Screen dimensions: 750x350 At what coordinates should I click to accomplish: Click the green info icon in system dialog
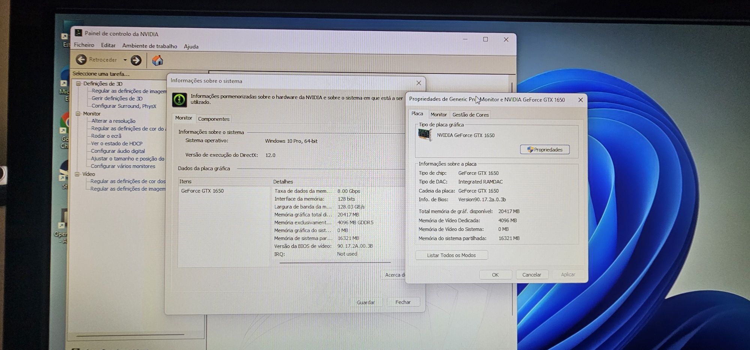click(179, 100)
